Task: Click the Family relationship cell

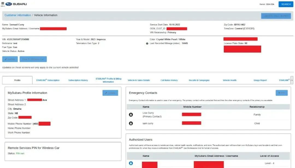Action: click(x=257, y=114)
